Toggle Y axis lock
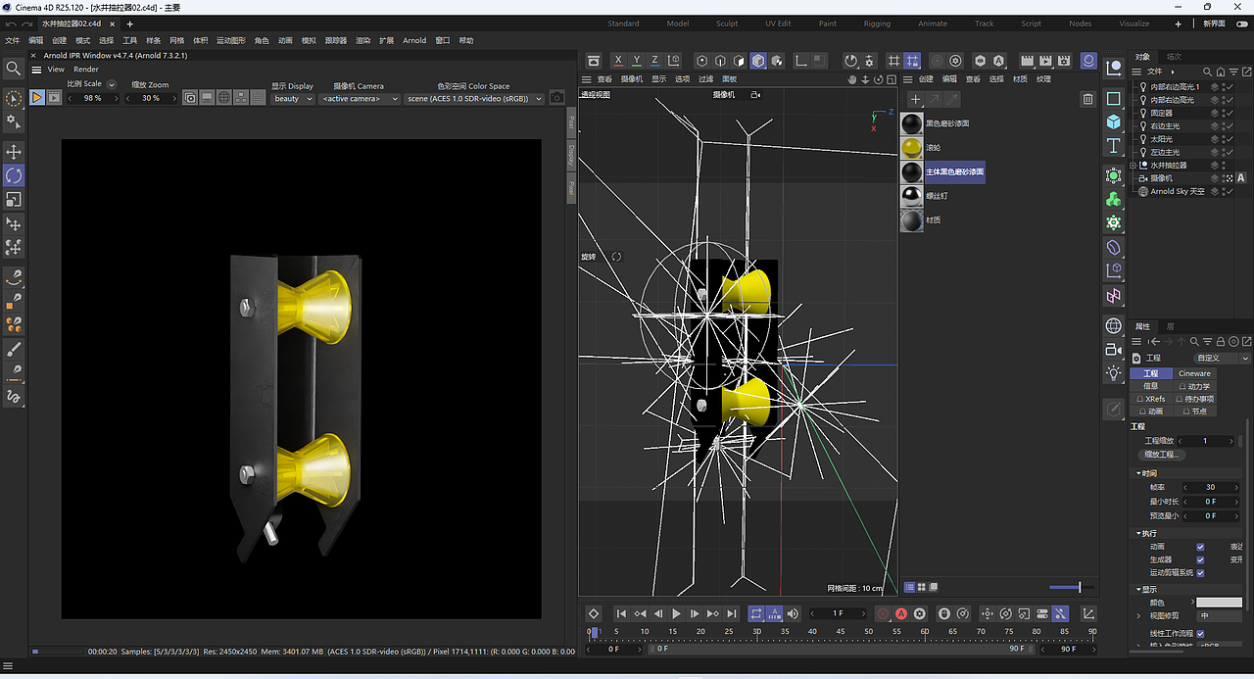1254x679 pixels. [x=637, y=61]
